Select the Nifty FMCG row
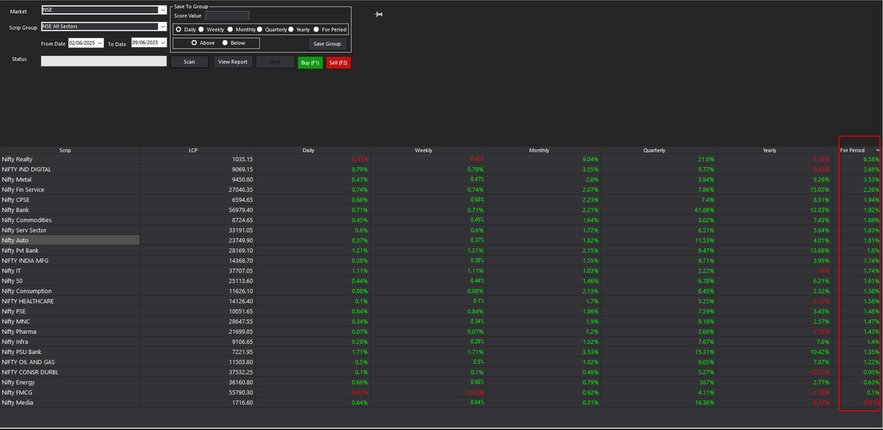 tap(441, 392)
